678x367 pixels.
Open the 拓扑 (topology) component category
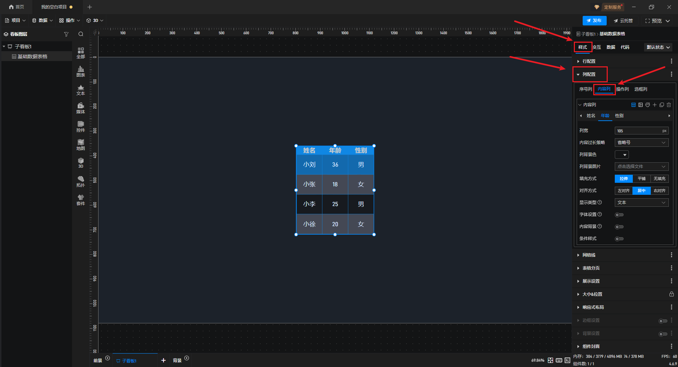(81, 181)
